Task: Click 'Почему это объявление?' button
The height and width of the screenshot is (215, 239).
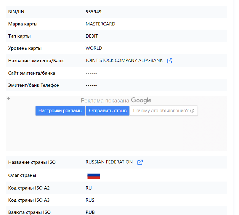Action: (x=164, y=111)
